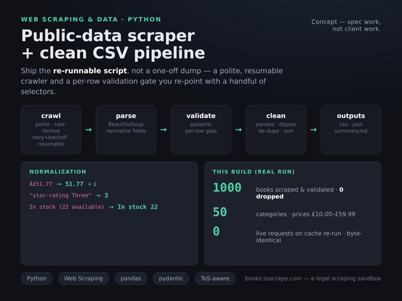Viewport: 402px width, 301px height.
Task: Select 'categories · prices £10.00–£59.99' text
Action: point(306,214)
